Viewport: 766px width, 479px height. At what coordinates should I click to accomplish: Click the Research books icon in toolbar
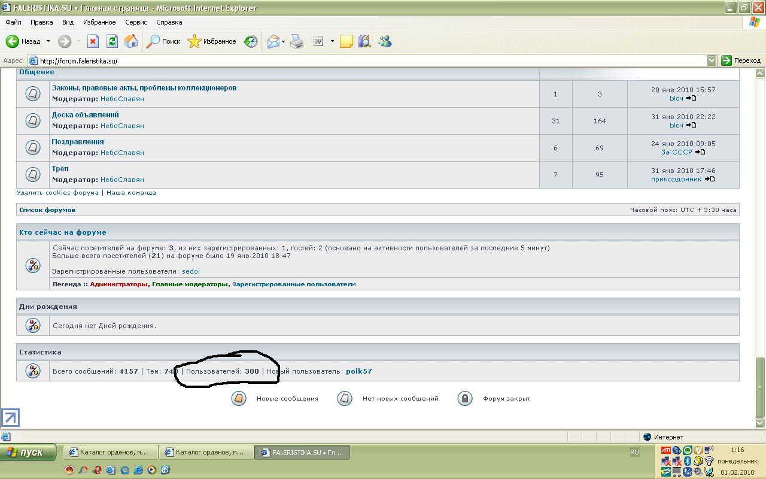364,41
